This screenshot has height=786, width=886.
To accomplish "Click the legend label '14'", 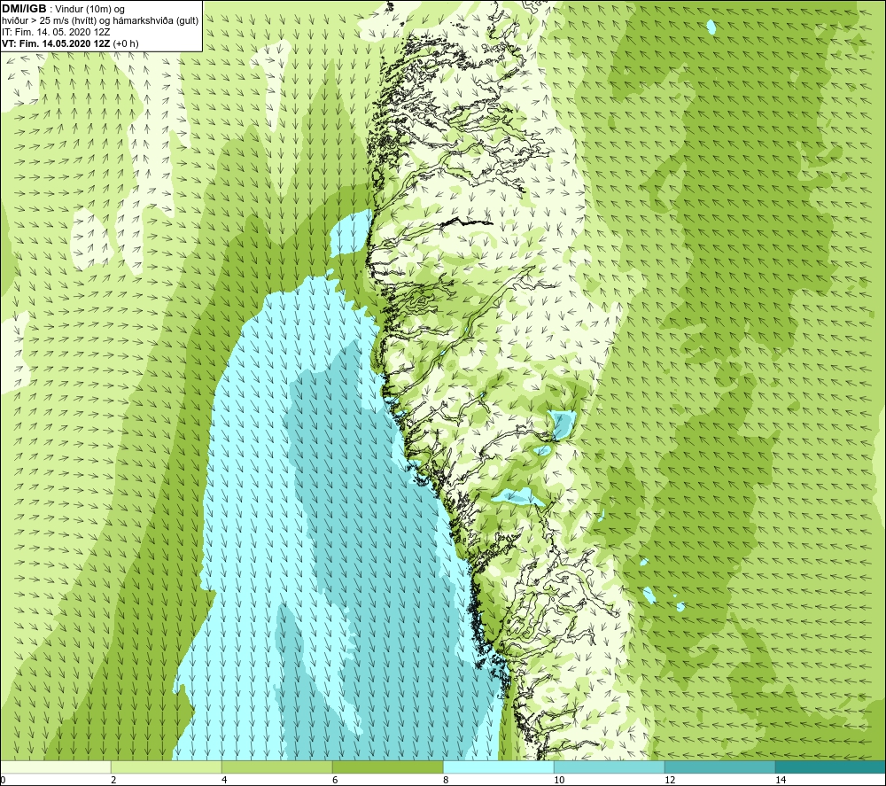I will (781, 780).
